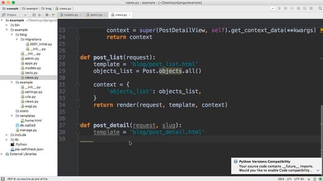Viewport: 323px width, 181px height.
Task: Close the models.py tab
Action: point(81,15)
